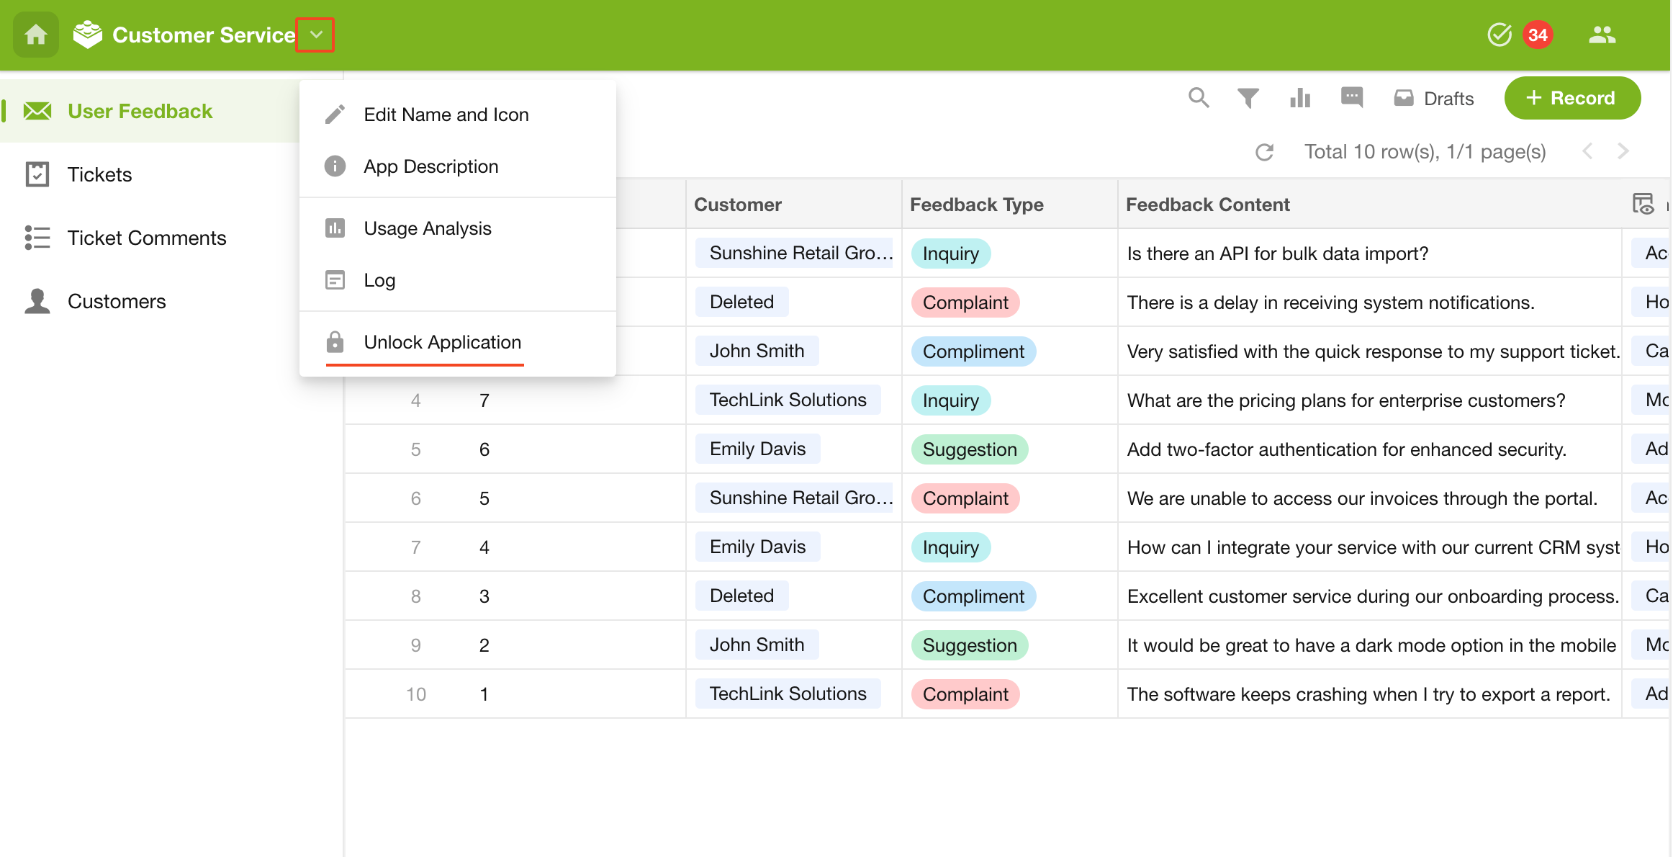1673x857 pixels.
Task: Collapse the Customer Service dropdown arrow
Action: (316, 35)
